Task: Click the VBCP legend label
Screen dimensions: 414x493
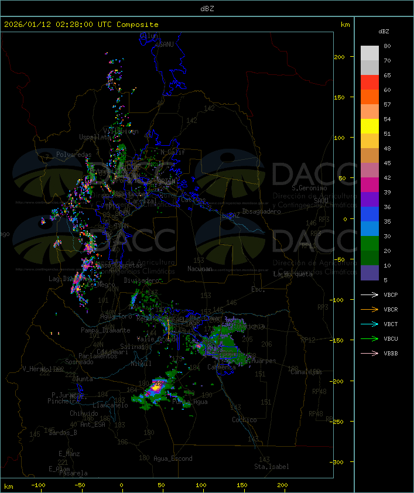Action: pyautogui.click(x=391, y=295)
